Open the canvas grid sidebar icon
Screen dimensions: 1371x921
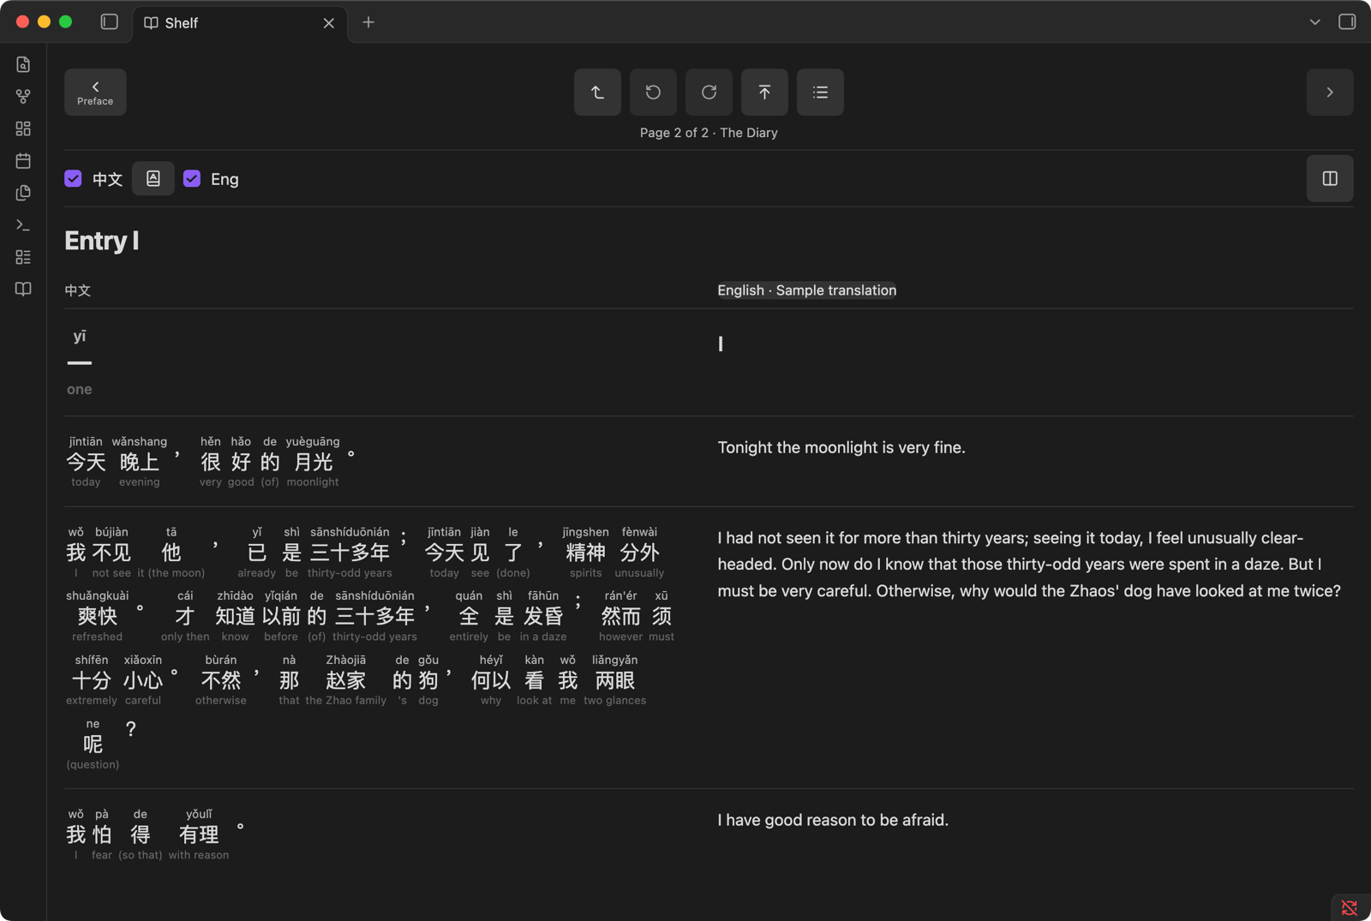pyautogui.click(x=23, y=129)
